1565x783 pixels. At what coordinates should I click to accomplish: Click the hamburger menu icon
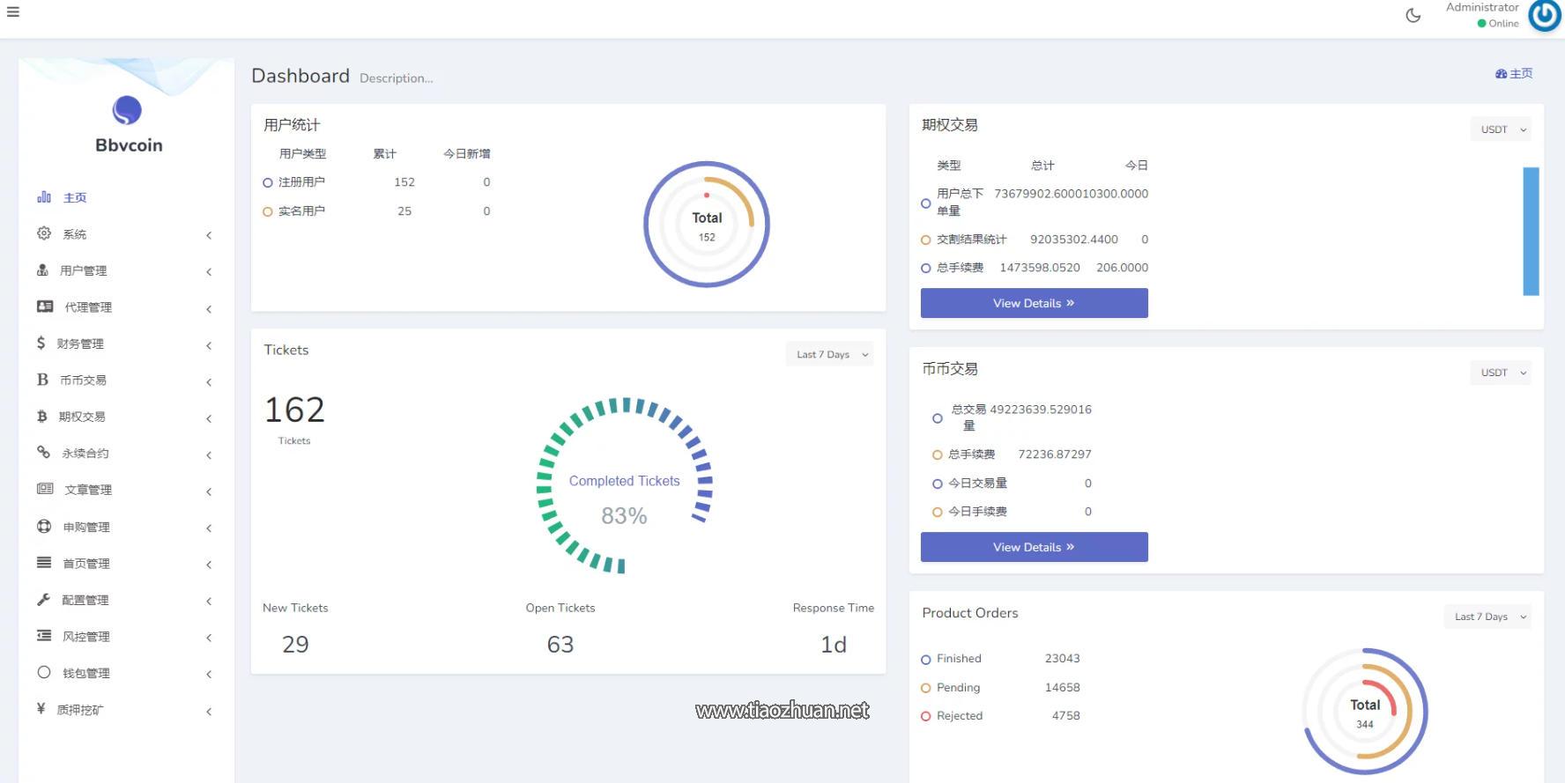click(x=12, y=12)
